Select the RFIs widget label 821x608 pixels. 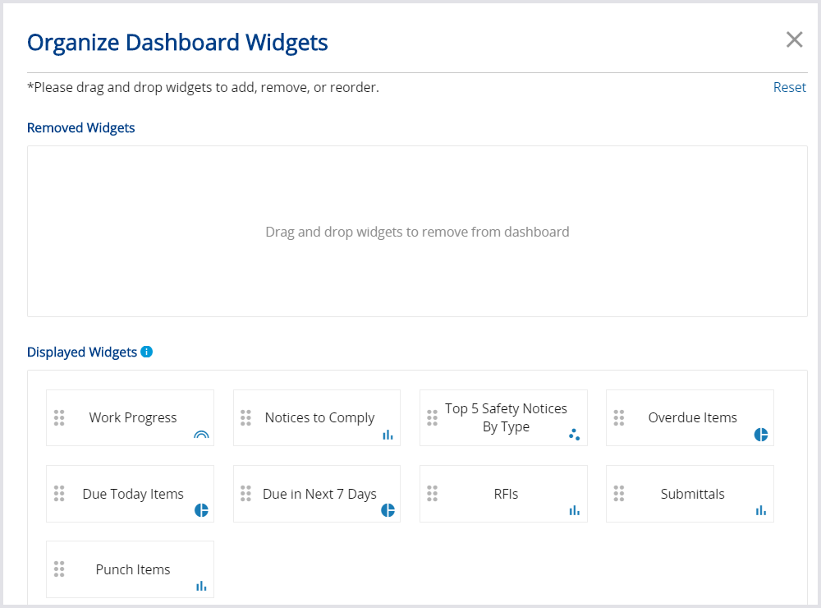point(506,494)
